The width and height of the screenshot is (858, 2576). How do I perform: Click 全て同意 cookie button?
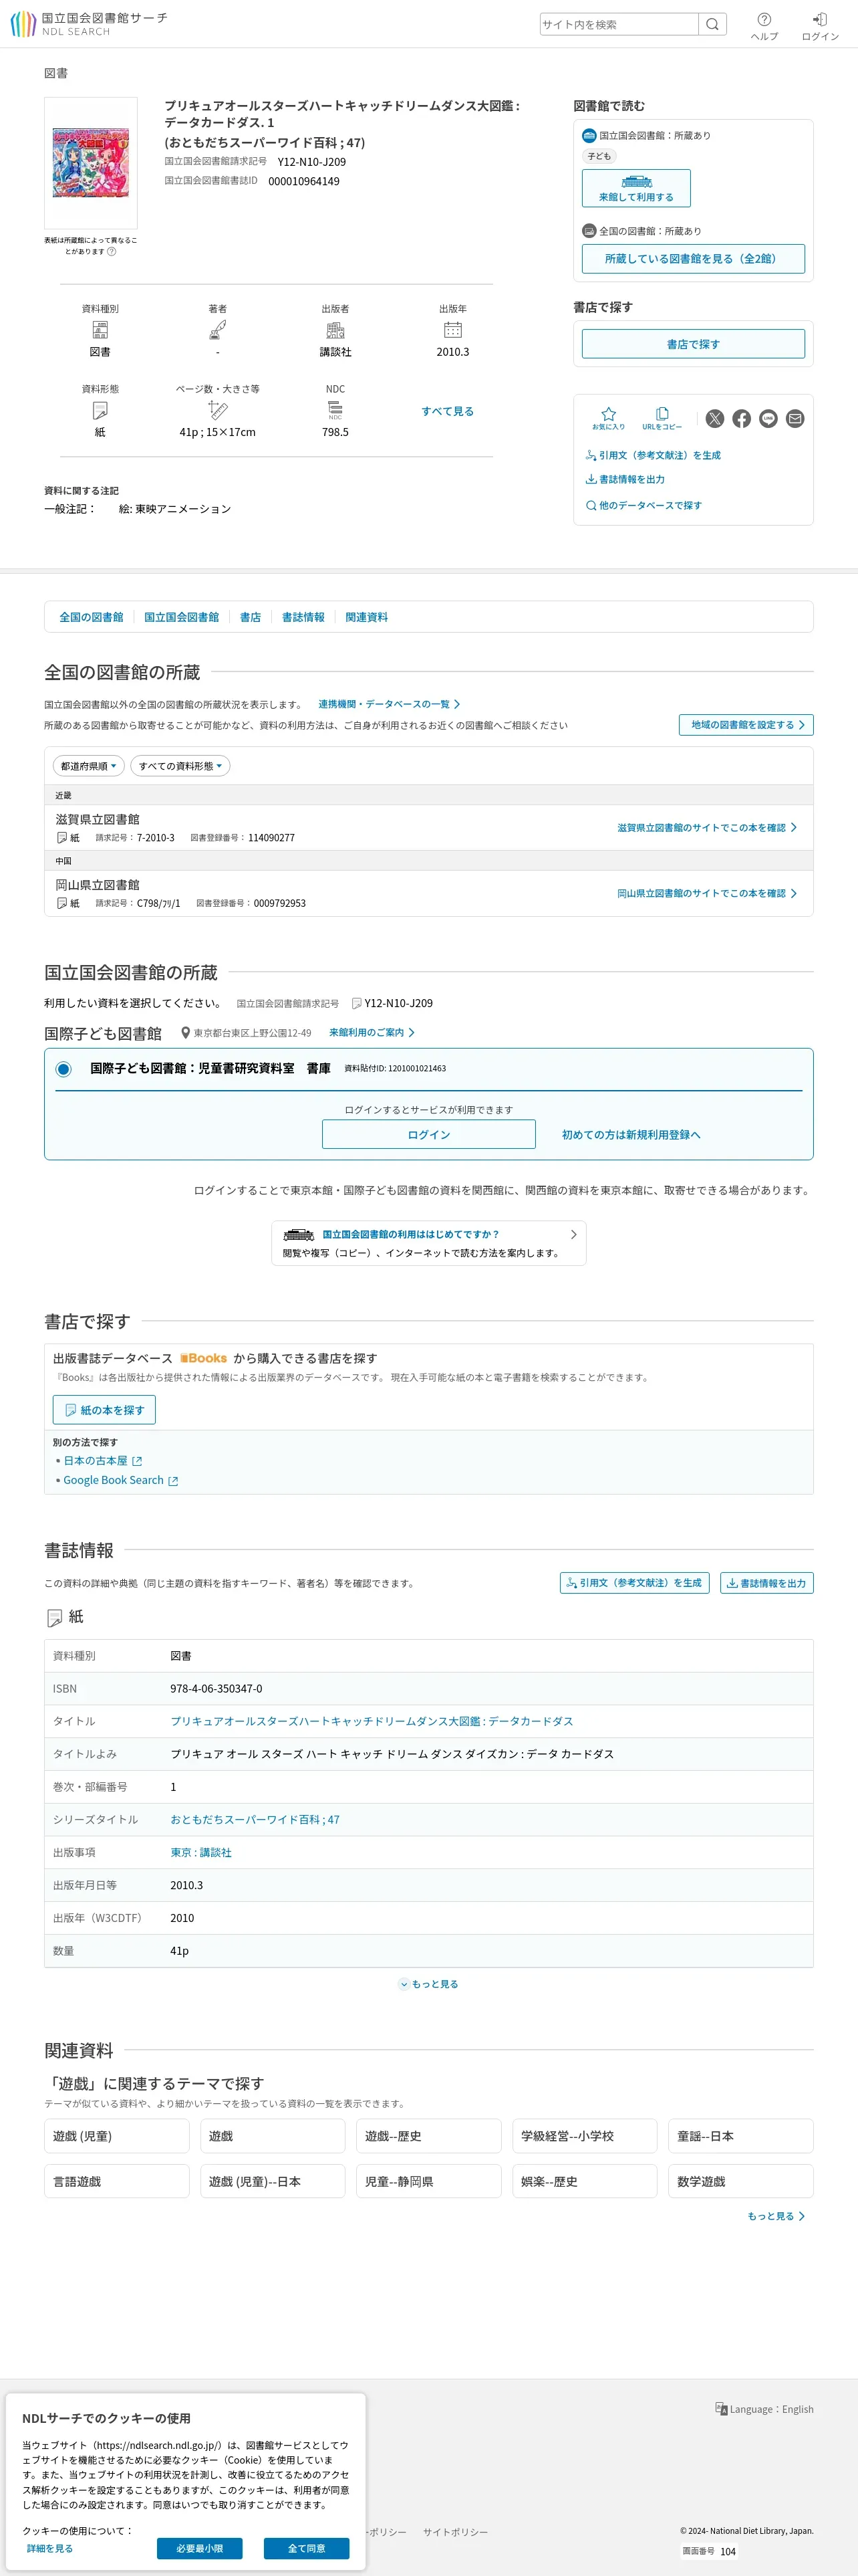(x=307, y=2548)
